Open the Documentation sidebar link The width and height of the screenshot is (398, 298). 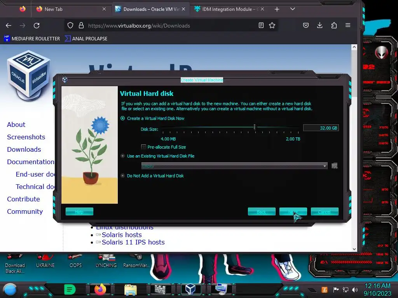31,162
